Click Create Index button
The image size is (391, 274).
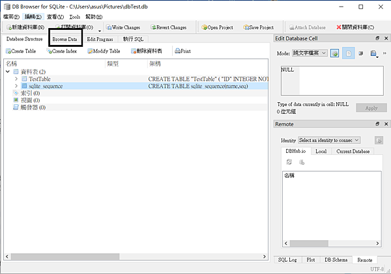[62, 51]
